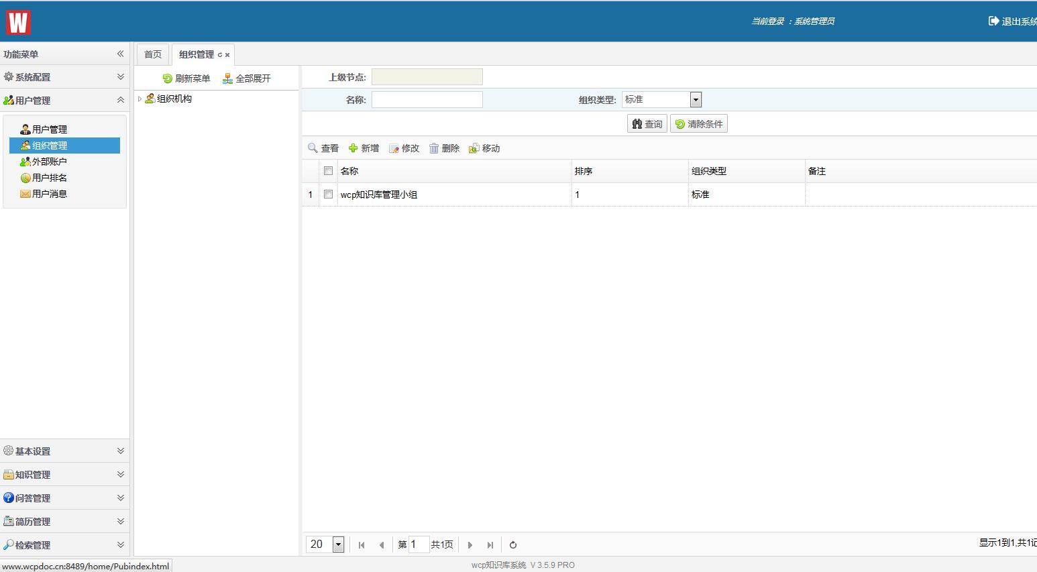This screenshot has height=572, width=1037.
Task: Click the exit system icon in header
Action: (994, 21)
